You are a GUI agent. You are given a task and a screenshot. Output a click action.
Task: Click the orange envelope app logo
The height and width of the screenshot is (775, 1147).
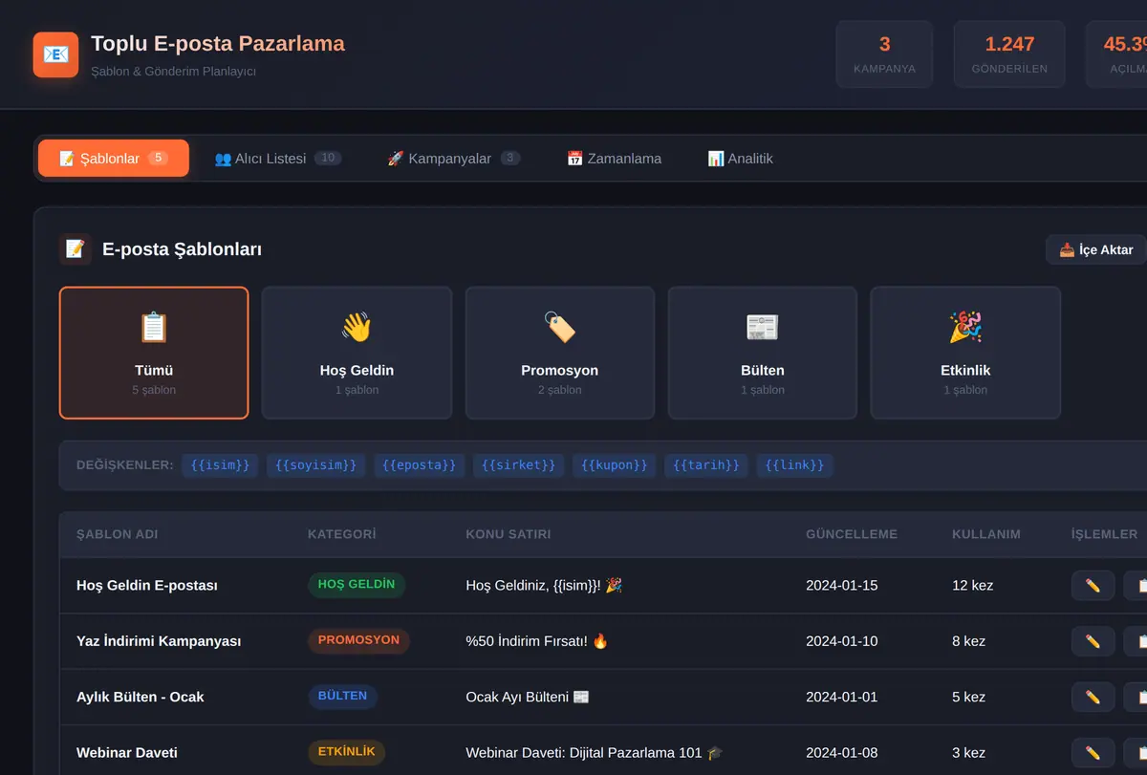click(55, 54)
